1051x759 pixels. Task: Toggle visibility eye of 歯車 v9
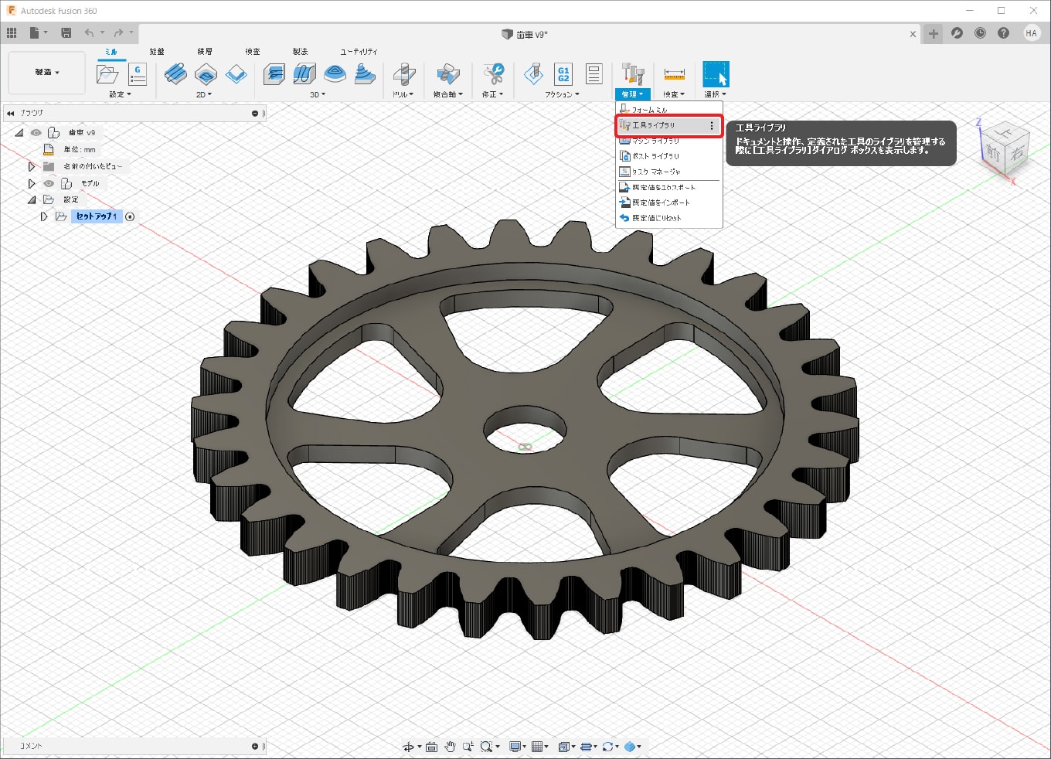tap(36, 133)
